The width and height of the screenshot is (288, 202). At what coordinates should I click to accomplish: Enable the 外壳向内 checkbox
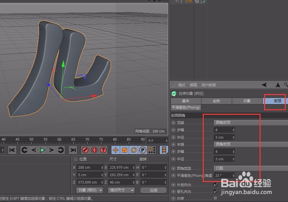pyautogui.click(x=216, y=185)
